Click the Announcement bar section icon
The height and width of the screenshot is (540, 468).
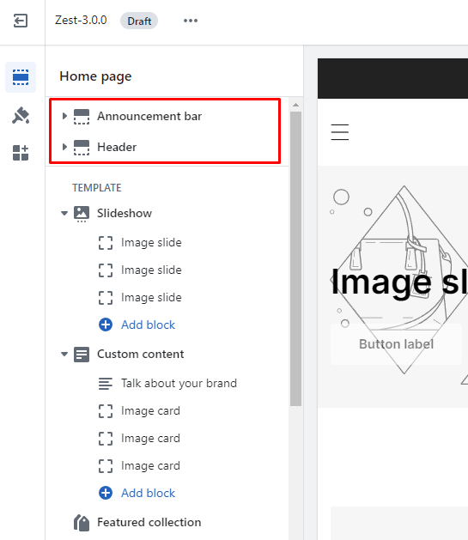82,117
